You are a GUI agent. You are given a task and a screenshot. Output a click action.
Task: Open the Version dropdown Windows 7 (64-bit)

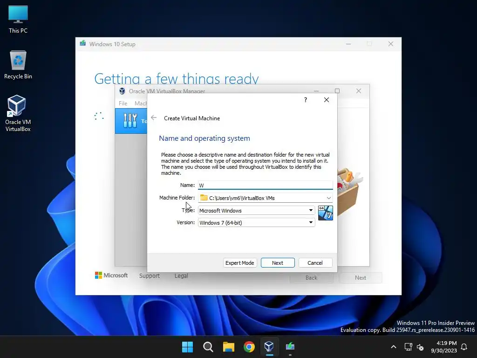pyautogui.click(x=256, y=222)
